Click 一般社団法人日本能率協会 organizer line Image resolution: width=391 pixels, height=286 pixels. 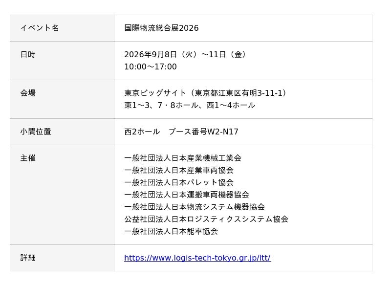(x=171, y=231)
